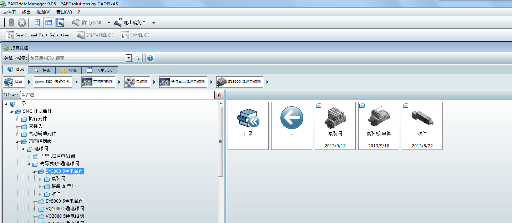Click the 方向控制阀 breadcrumb button
Screen dimensions: 512x223
coord(98,82)
